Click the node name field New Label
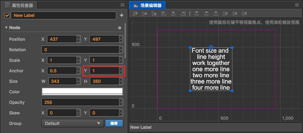303x133 pixels. (x=64, y=15)
